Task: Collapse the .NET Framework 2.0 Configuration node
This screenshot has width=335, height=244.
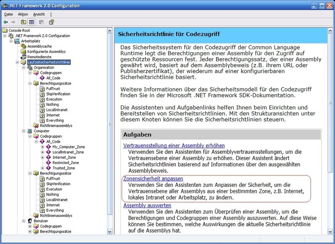Action: pos(5,36)
